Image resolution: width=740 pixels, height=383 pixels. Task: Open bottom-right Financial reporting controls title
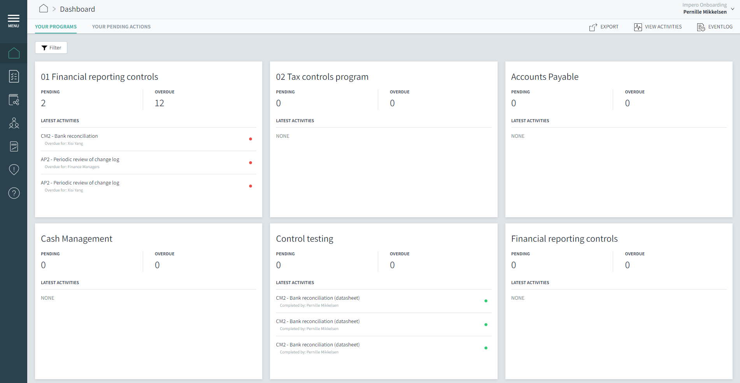[x=565, y=239]
